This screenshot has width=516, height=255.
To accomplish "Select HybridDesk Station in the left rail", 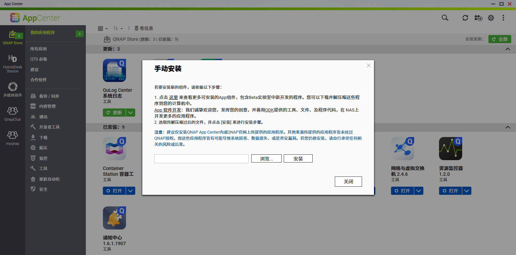I will (x=13, y=64).
